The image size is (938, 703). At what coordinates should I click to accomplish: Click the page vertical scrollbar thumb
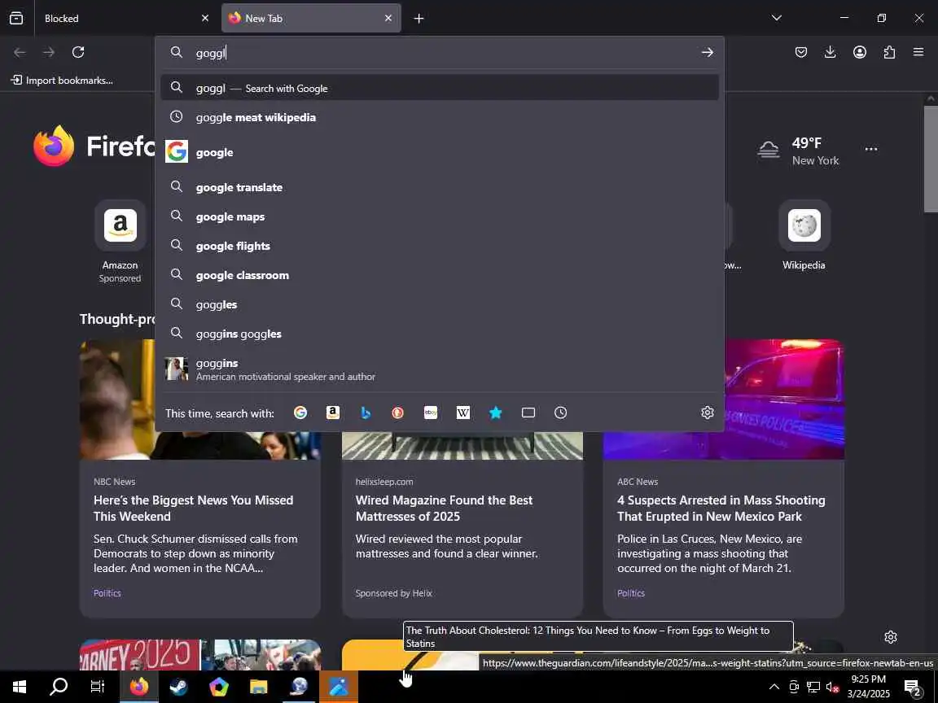point(930,159)
